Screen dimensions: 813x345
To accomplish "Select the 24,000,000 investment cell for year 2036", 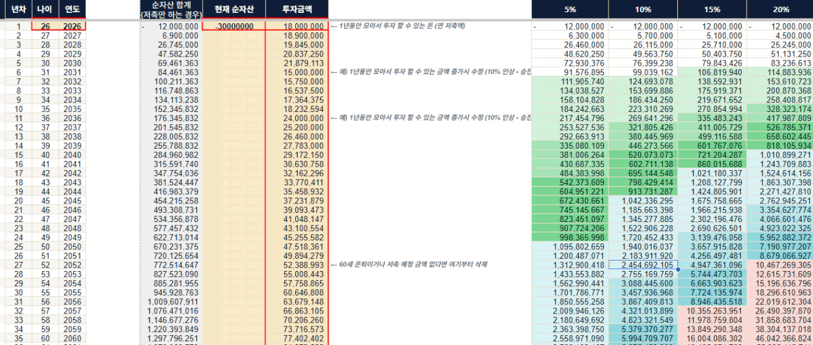I will pos(297,118).
